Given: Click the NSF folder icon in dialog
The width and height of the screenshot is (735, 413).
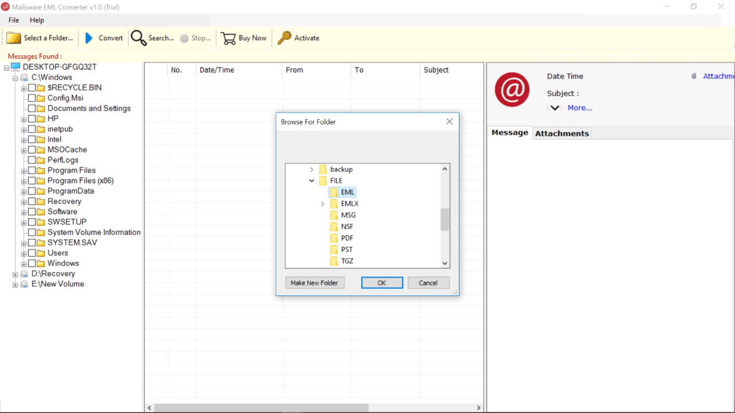Looking at the screenshot, I should (x=334, y=227).
